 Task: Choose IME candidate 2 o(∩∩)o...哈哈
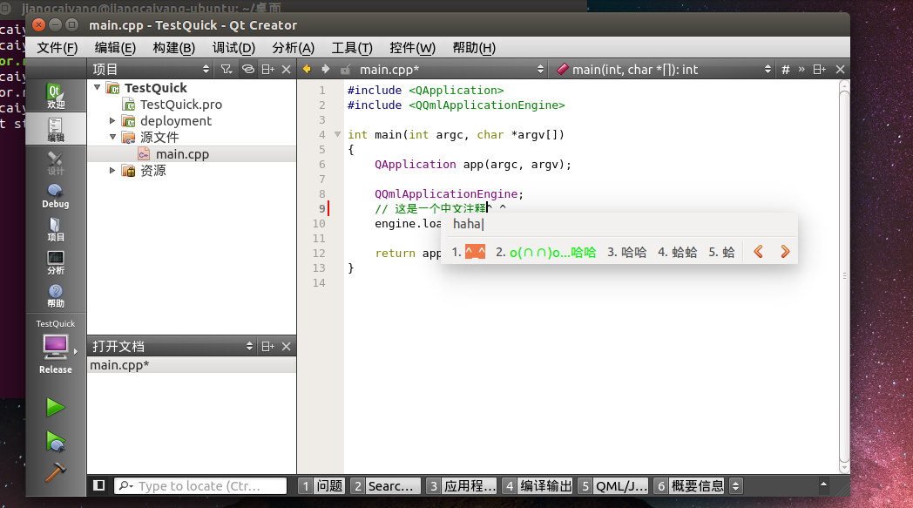[x=546, y=252]
